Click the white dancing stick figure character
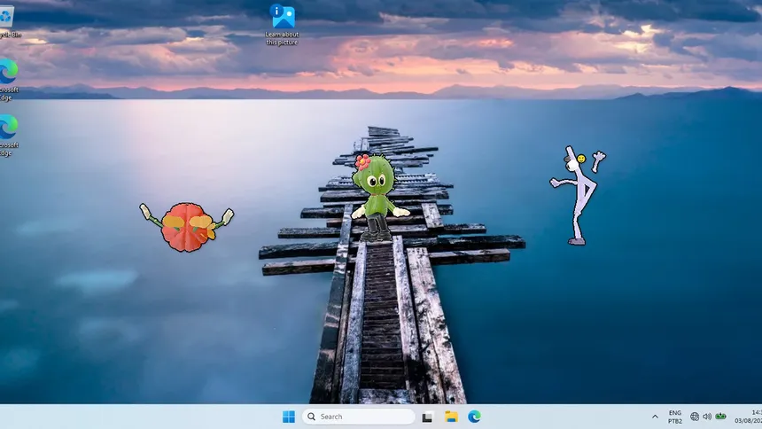This screenshot has width=762, height=429. [578, 195]
